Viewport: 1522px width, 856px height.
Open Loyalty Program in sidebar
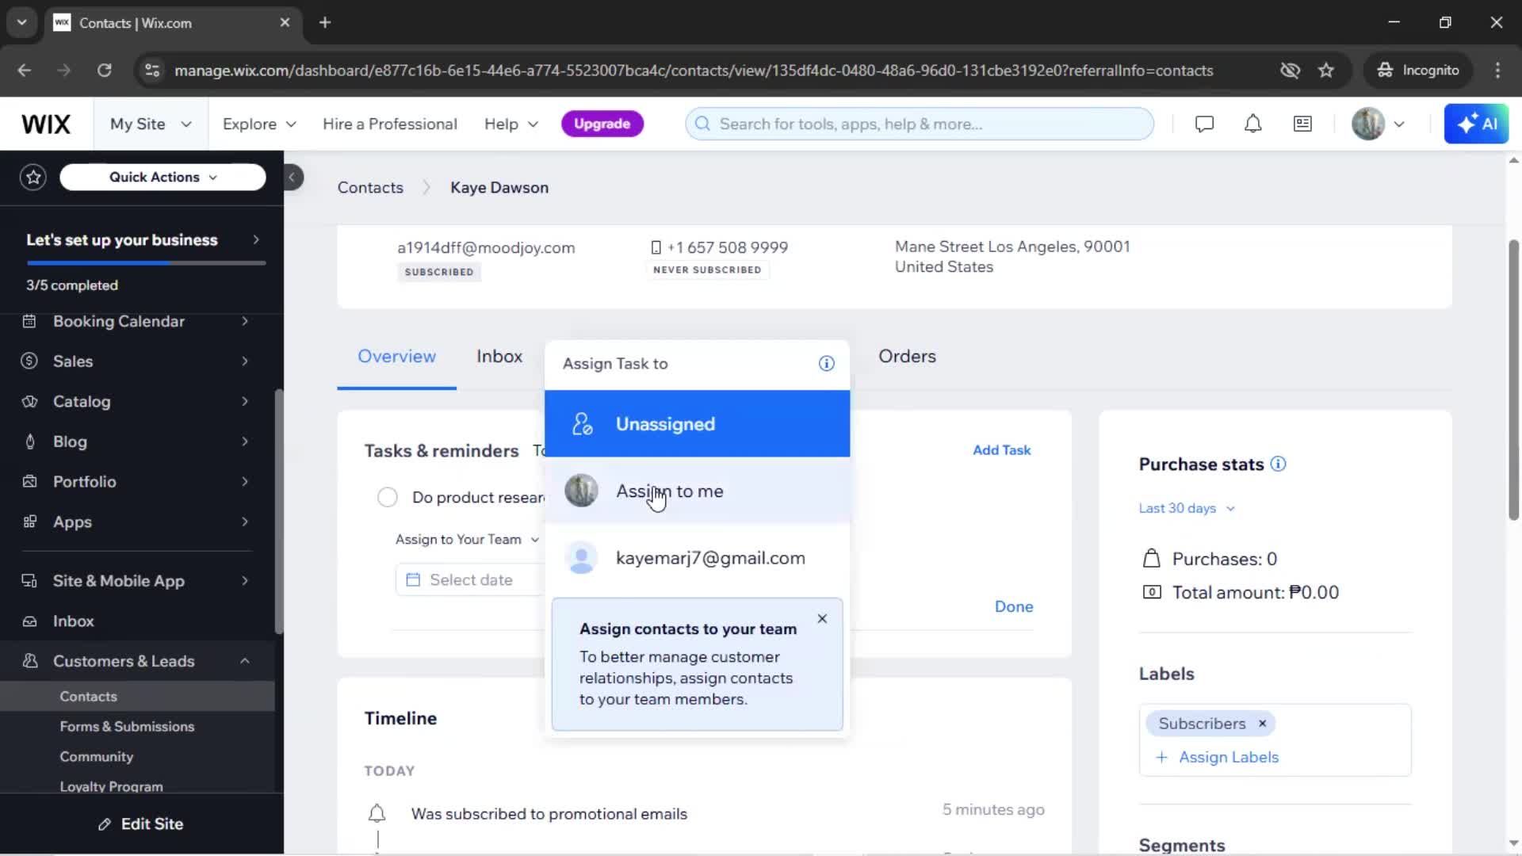coord(111,786)
